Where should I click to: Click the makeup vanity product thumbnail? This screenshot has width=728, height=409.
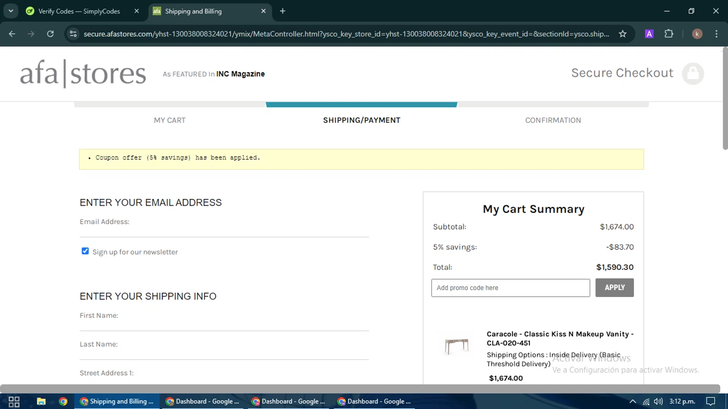[x=457, y=346]
